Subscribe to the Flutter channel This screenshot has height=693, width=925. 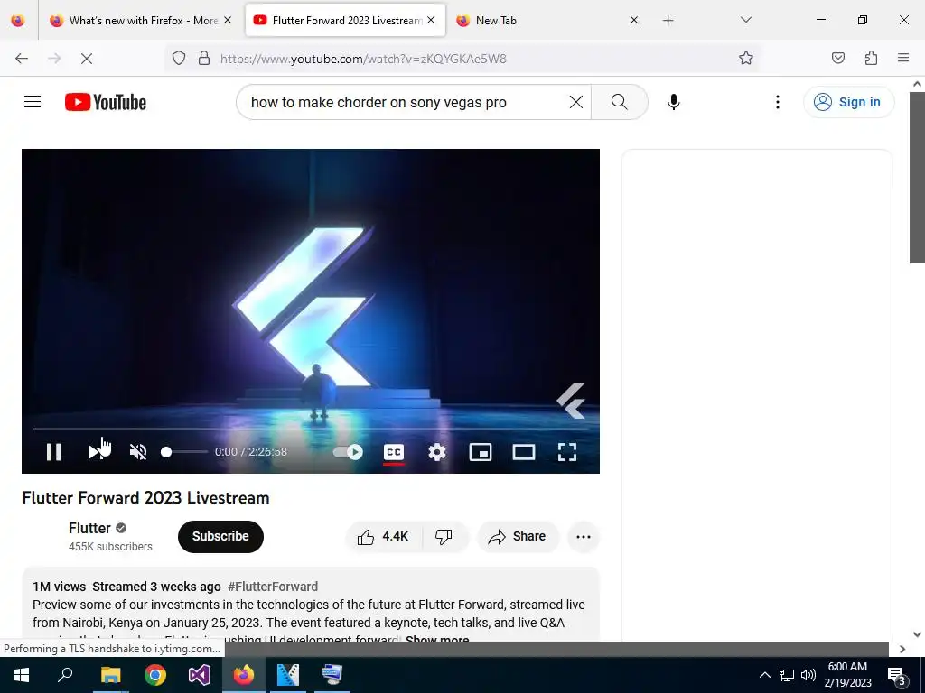[220, 536]
